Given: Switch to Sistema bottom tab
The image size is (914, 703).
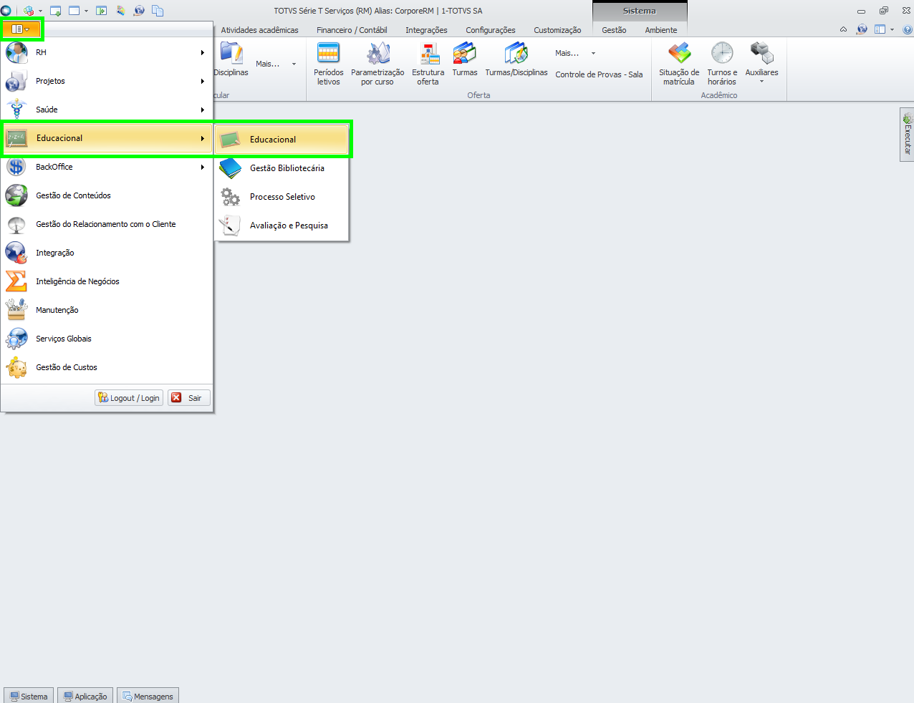Looking at the screenshot, I should tap(29, 696).
